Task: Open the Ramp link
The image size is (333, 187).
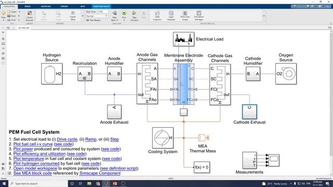Action: pyautogui.click(x=91, y=139)
